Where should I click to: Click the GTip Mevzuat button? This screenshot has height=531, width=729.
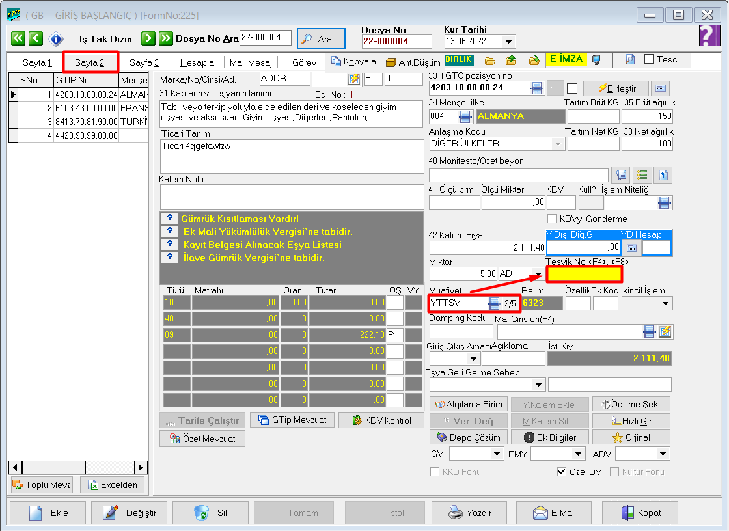(292, 420)
